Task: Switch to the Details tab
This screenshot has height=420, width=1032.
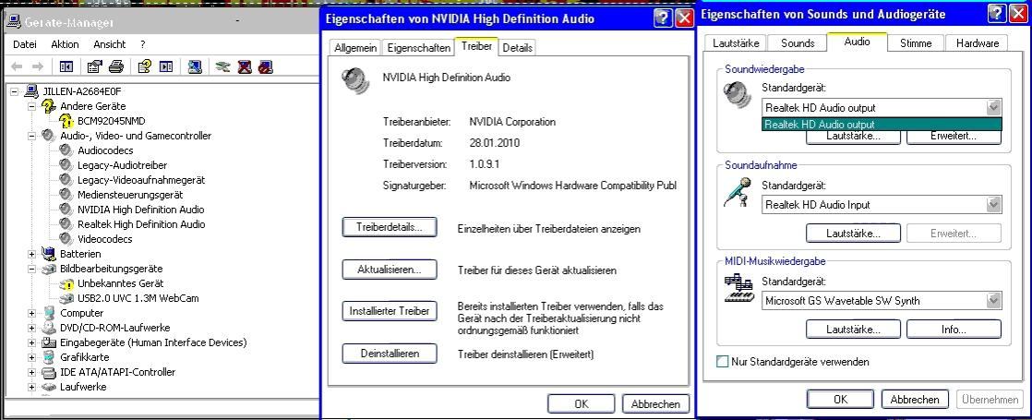Action: 518,48
